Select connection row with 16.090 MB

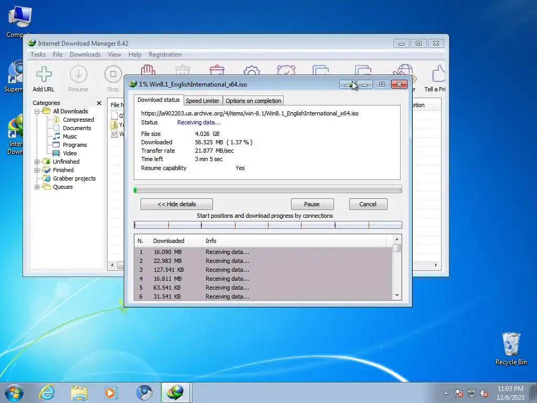point(263,252)
